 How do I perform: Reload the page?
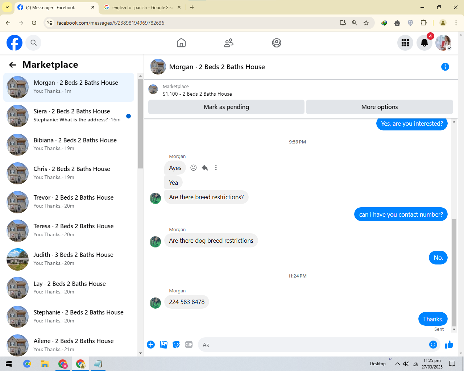[x=34, y=23]
